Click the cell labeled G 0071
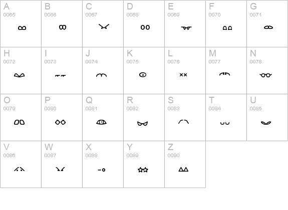The image size is (288, 210). click(267, 23)
